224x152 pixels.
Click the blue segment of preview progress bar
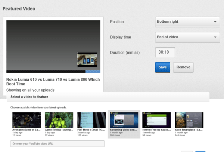coord(93,72)
